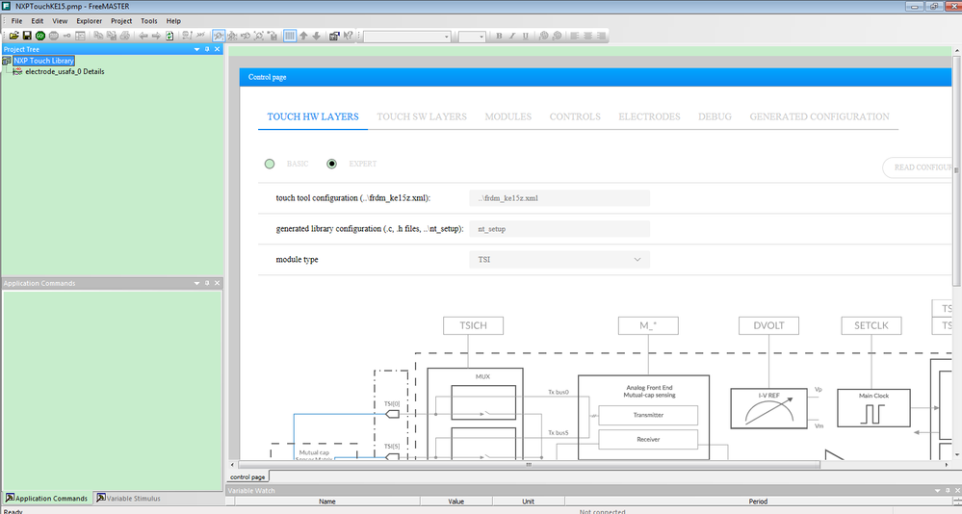This screenshot has width=962, height=514.
Task: Apply underline formatting with U icon
Action: 526,36
